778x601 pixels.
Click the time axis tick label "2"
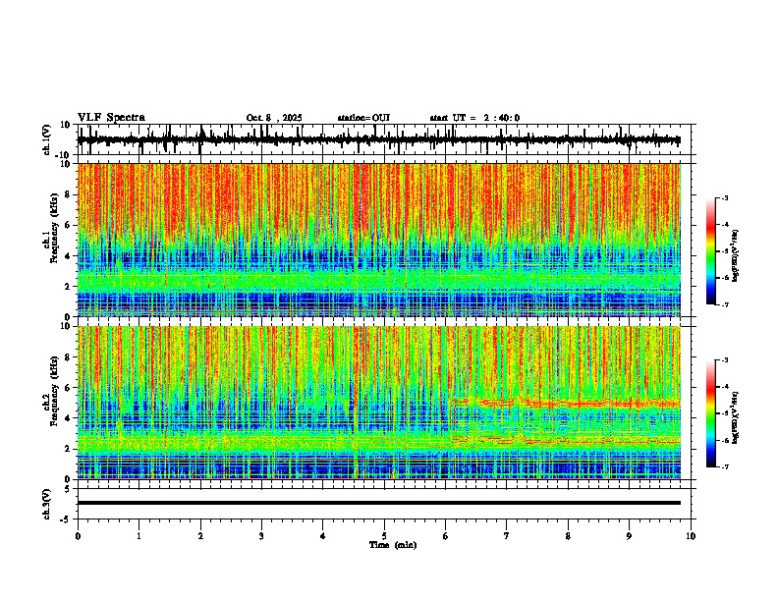pos(200,536)
